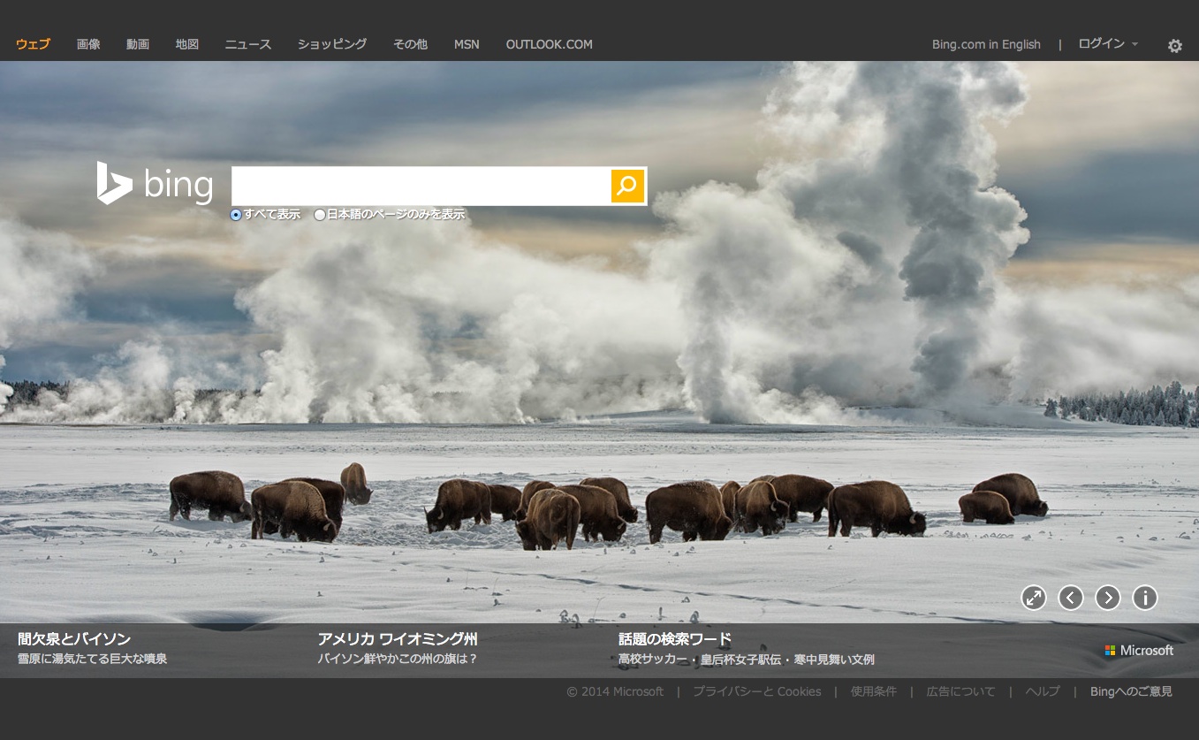1199x740 pixels.
Task: Open the その他 menu
Action: pyautogui.click(x=410, y=44)
